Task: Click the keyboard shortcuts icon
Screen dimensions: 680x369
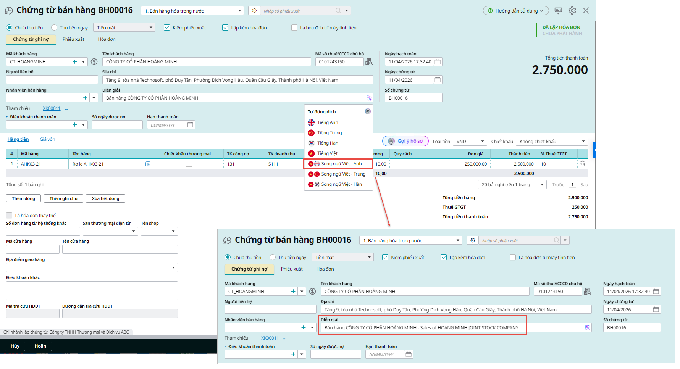Action: click(x=558, y=11)
